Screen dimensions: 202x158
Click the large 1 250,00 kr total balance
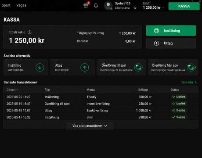point(27,40)
